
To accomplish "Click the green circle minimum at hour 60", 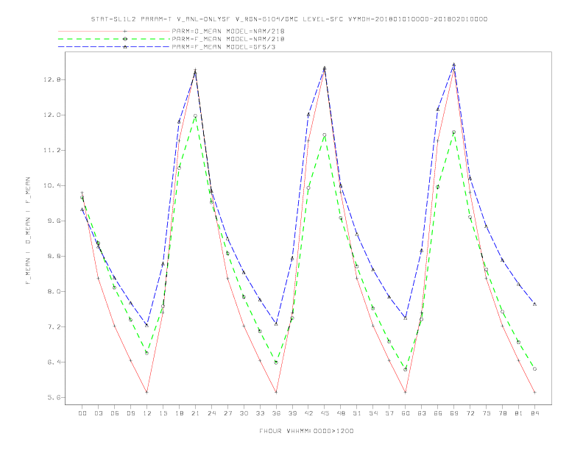I will [x=406, y=369].
